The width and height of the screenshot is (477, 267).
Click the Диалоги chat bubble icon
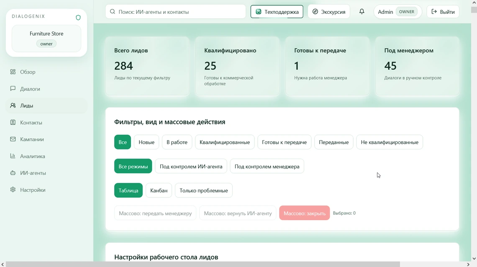[13, 88]
